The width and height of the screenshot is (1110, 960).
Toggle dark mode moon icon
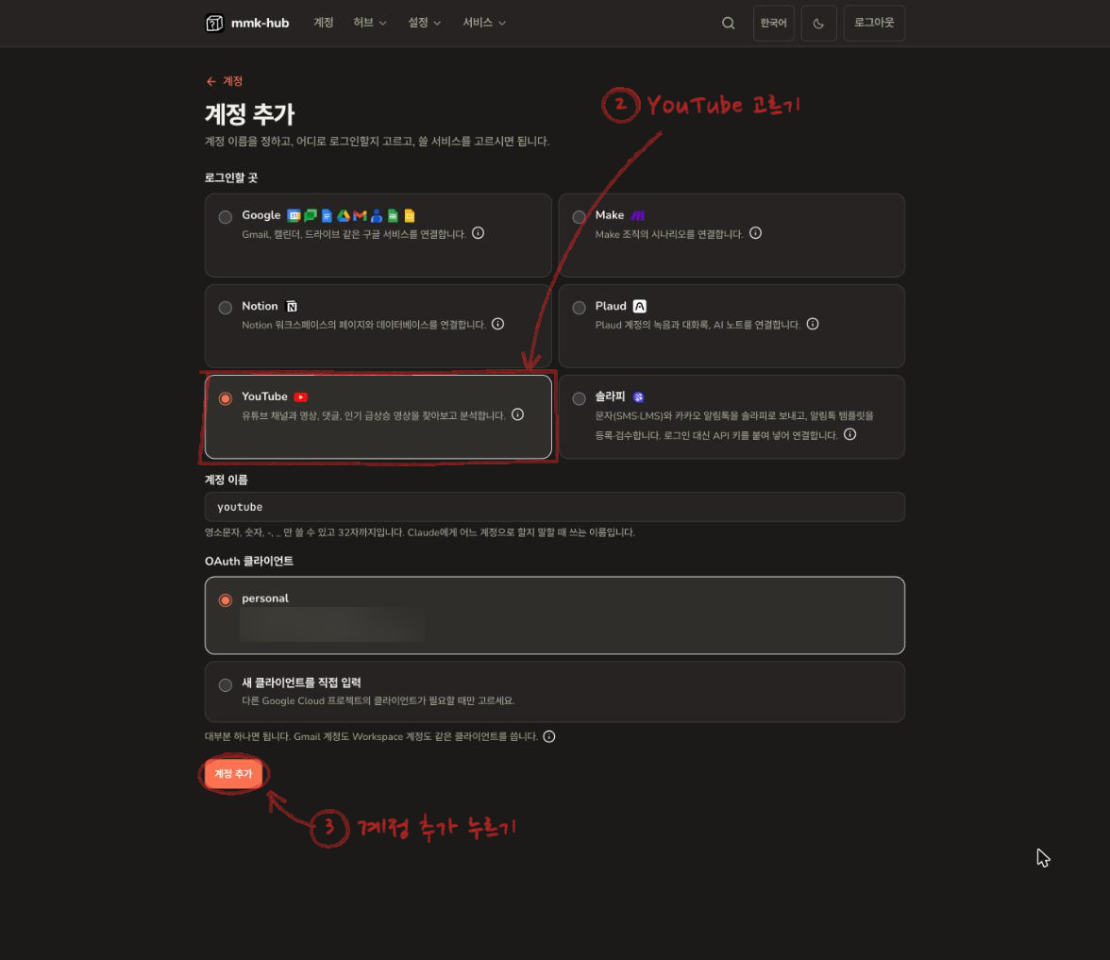click(818, 23)
